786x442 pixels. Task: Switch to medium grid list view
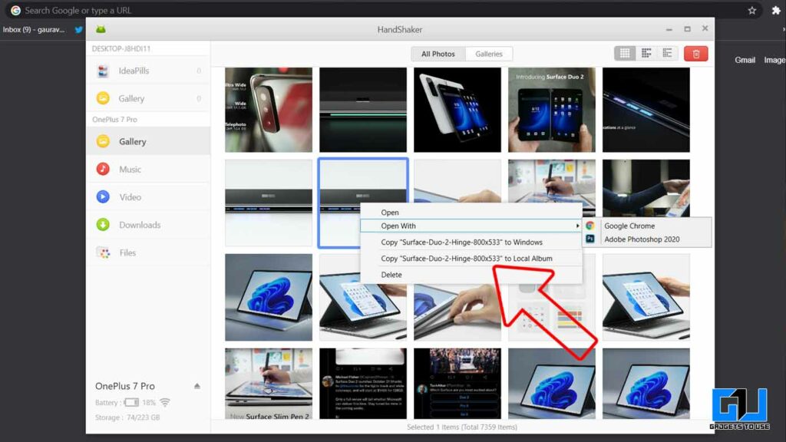click(646, 53)
